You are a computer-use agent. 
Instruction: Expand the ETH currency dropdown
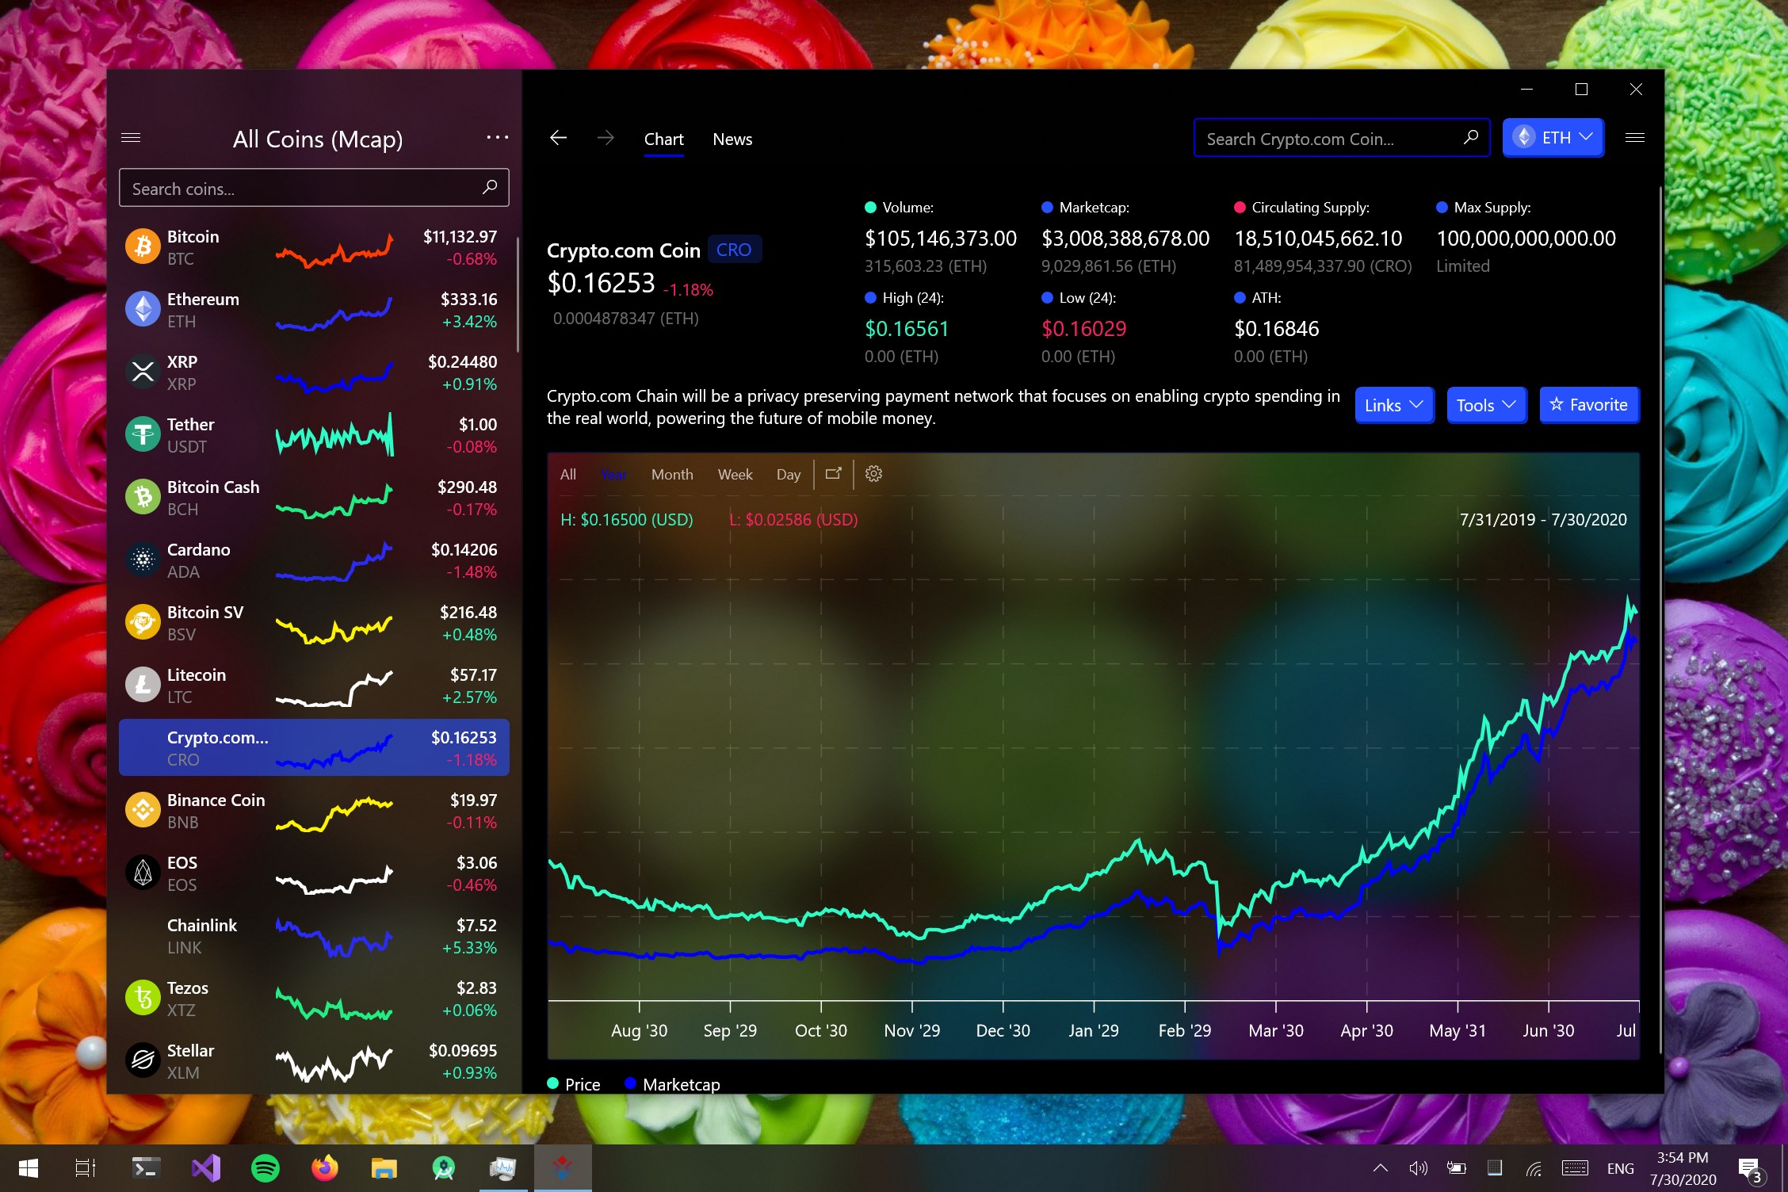(x=1553, y=138)
